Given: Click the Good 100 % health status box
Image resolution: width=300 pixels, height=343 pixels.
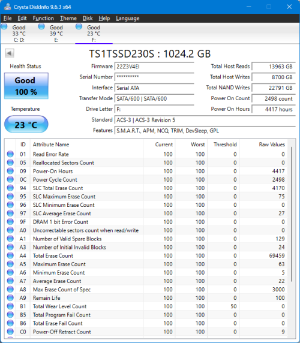Looking at the screenshot, I should coord(26,86).
